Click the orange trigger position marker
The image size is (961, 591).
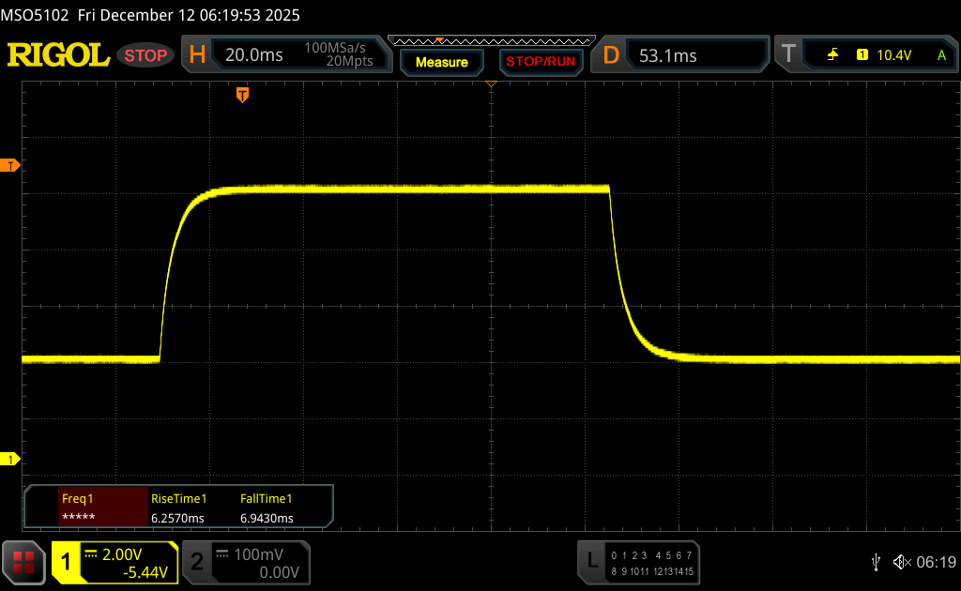[242, 95]
